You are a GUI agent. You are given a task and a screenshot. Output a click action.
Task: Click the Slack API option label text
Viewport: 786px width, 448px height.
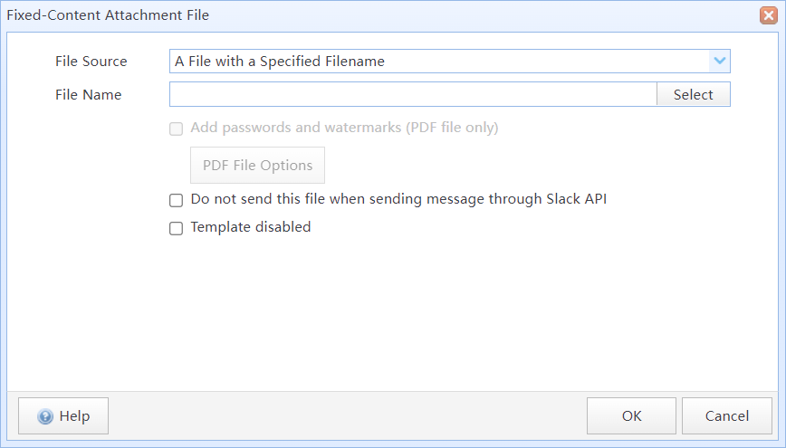pyautogui.click(x=398, y=199)
